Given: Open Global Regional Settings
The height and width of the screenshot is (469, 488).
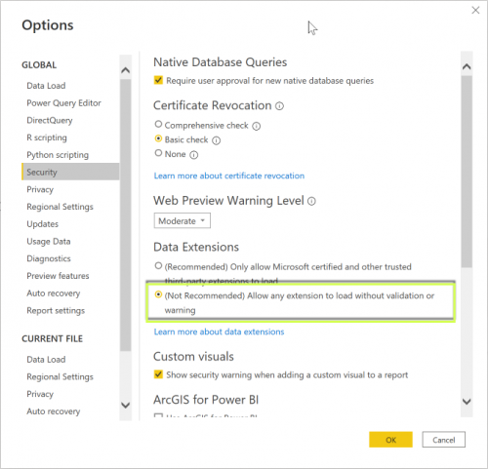Looking at the screenshot, I should (x=60, y=207).
